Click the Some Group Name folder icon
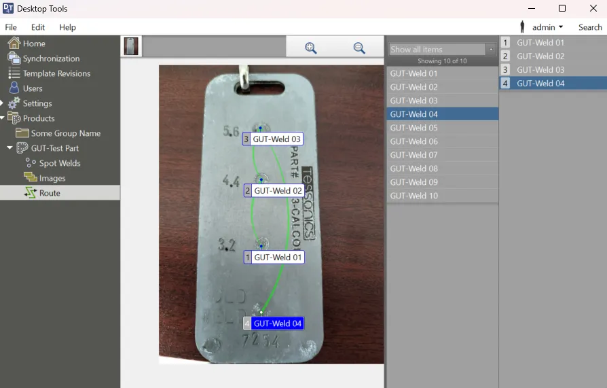 22,133
